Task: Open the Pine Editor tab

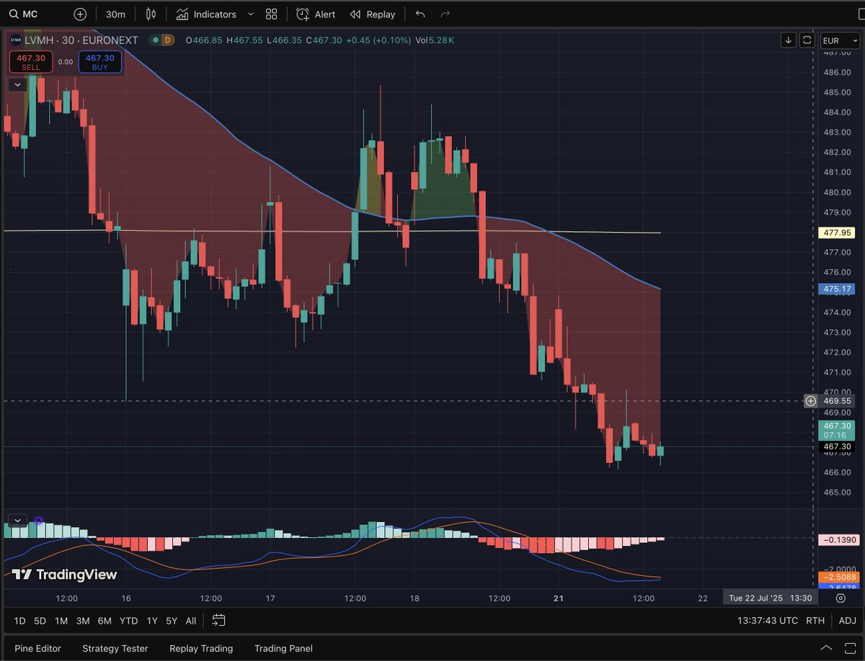Action: pos(37,648)
